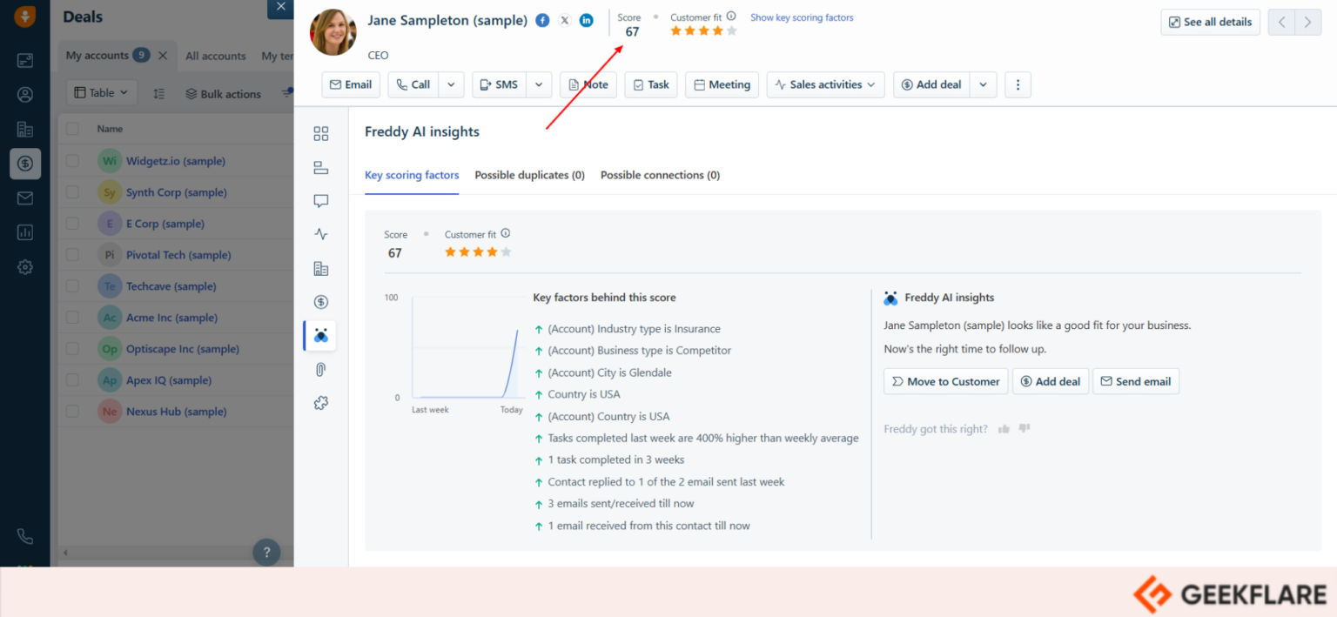This screenshot has height=617, width=1337.
Task: Open Jane Sampleton's Facebook profile icon
Action: [x=542, y=20]
